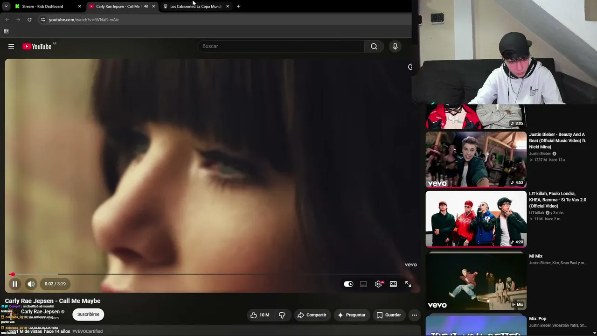Open the Carly Rae Jepsen channel link
The image size is (597, 336).
(40, 312)
